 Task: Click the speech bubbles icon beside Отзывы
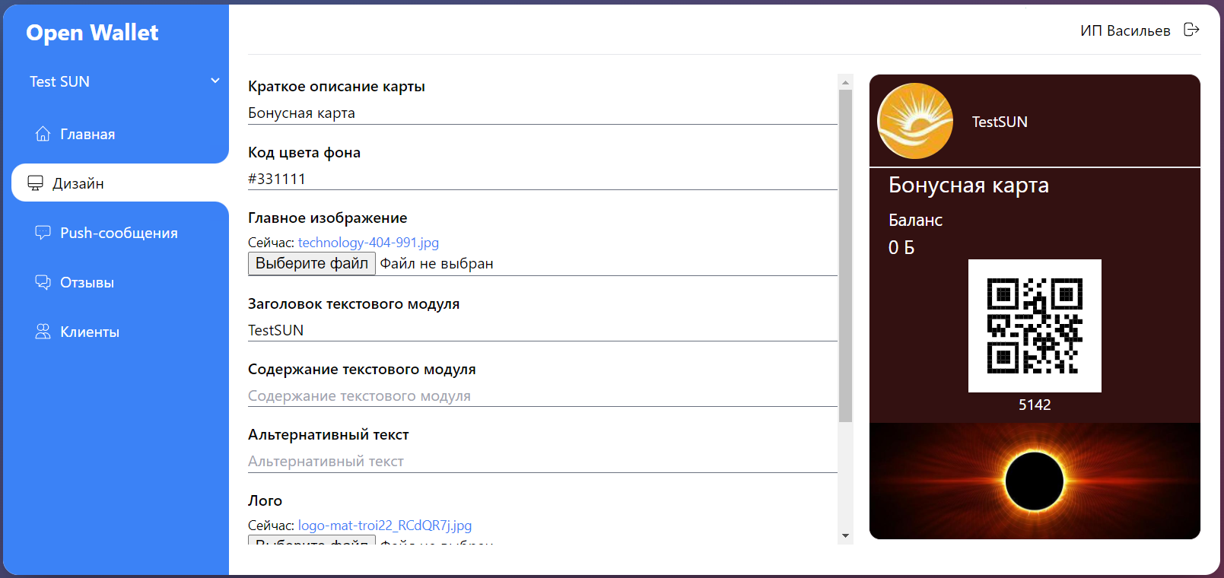click(43, 282)
